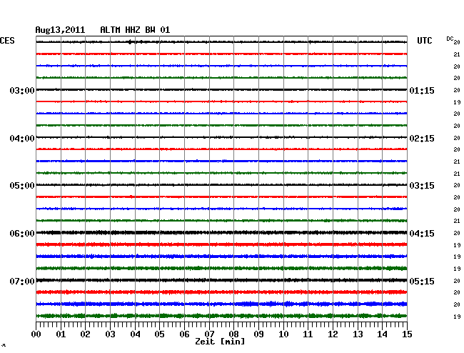The image size is (464, 353).
Task: Click the 08 minute axis tick label
Action: pyautogui.click(x=233, y=334)
